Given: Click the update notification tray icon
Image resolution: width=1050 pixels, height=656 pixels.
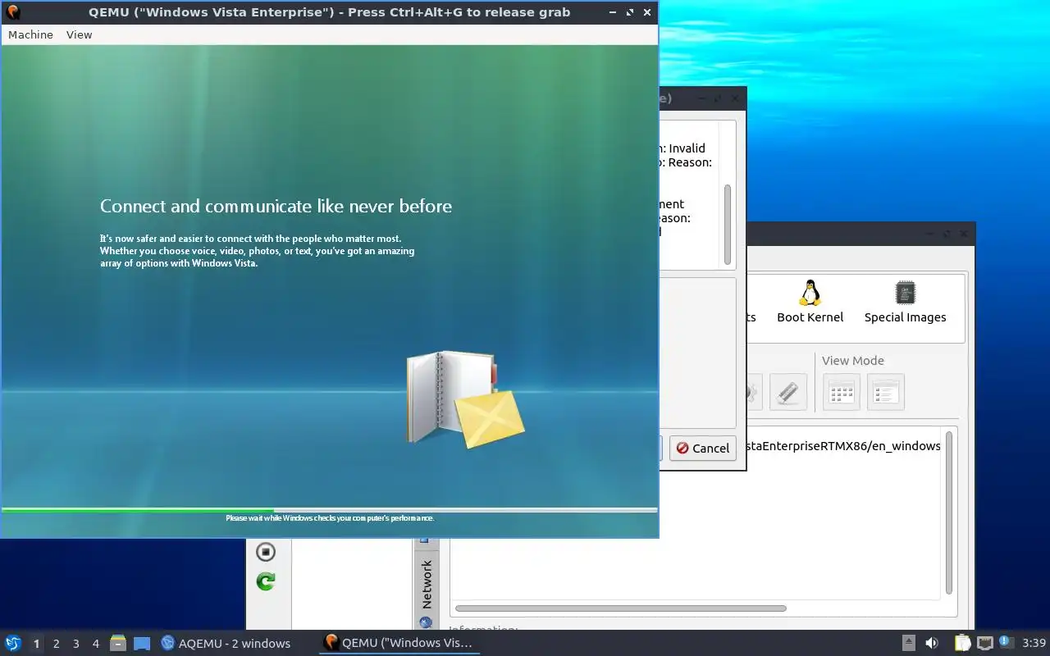Looking at the screenshot, I should click(1006, 642).
